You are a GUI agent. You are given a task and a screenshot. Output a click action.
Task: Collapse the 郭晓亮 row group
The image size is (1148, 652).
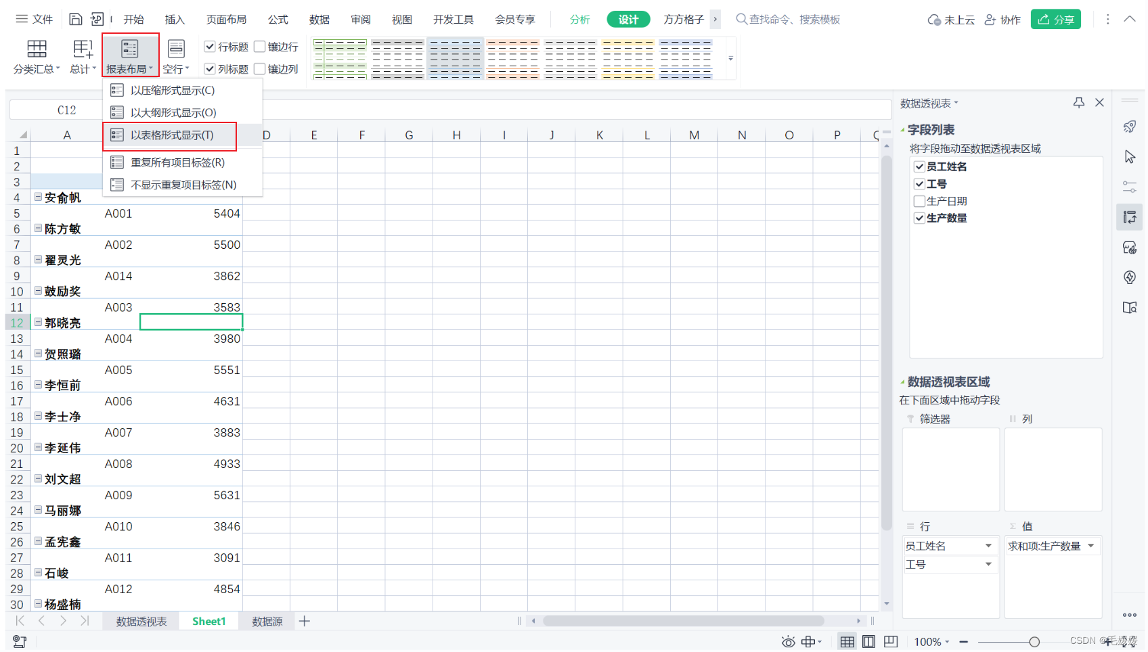[39, 322]
